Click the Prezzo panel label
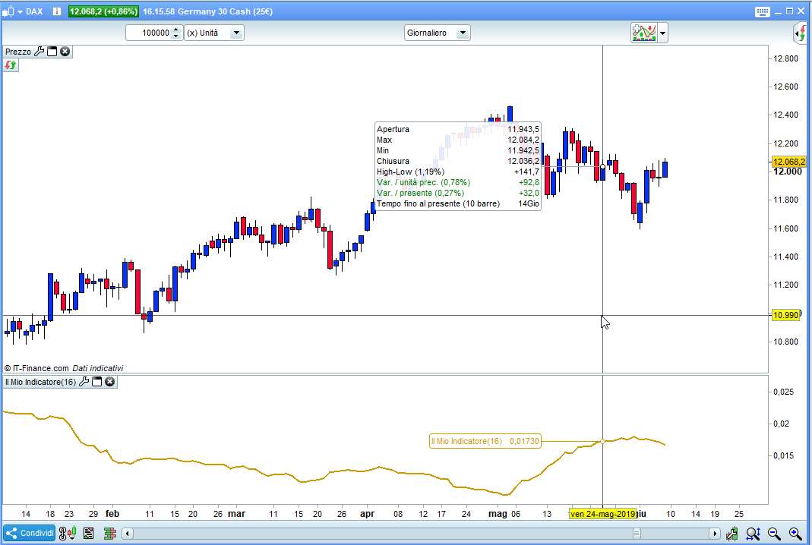 click(18, 52)
